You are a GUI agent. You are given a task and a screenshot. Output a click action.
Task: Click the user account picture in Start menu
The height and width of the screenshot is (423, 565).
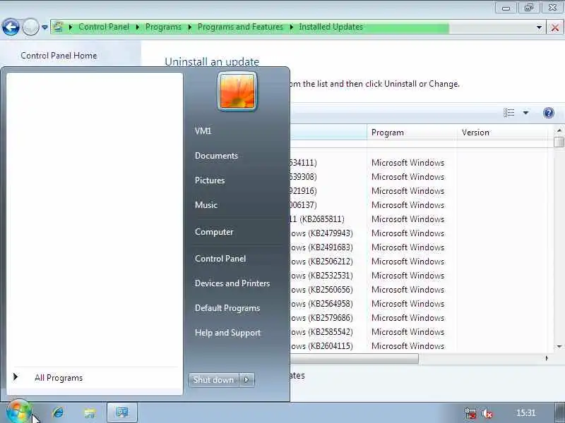click(x=237, y=91)
